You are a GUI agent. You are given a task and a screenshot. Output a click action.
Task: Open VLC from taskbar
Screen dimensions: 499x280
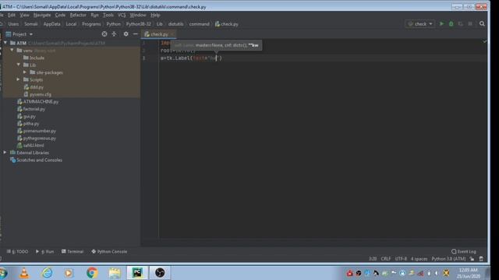click(x=24, y=273)
